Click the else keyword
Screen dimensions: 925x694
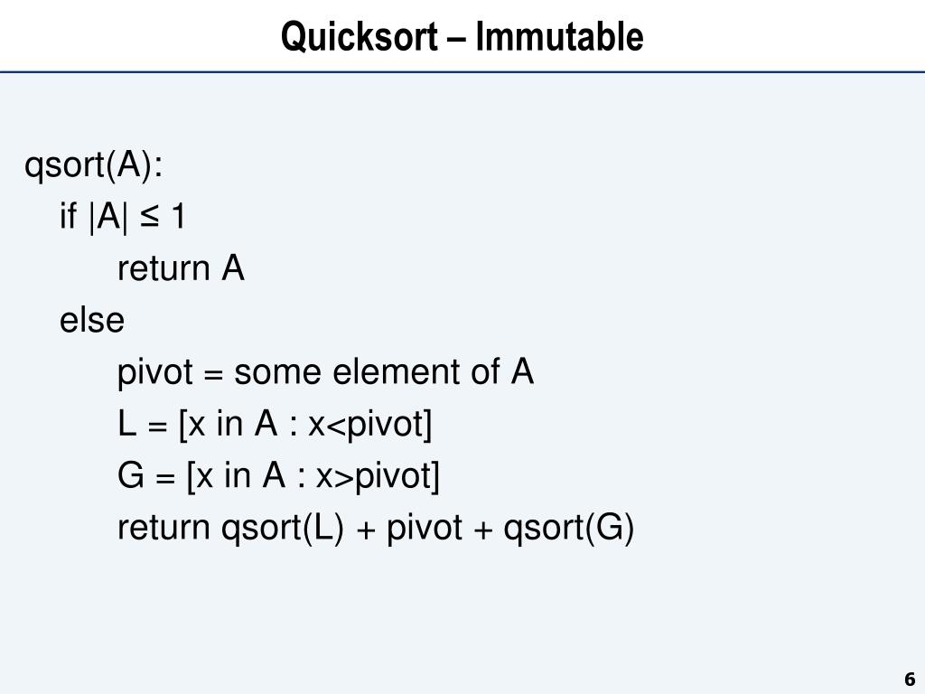pos(92,320)
